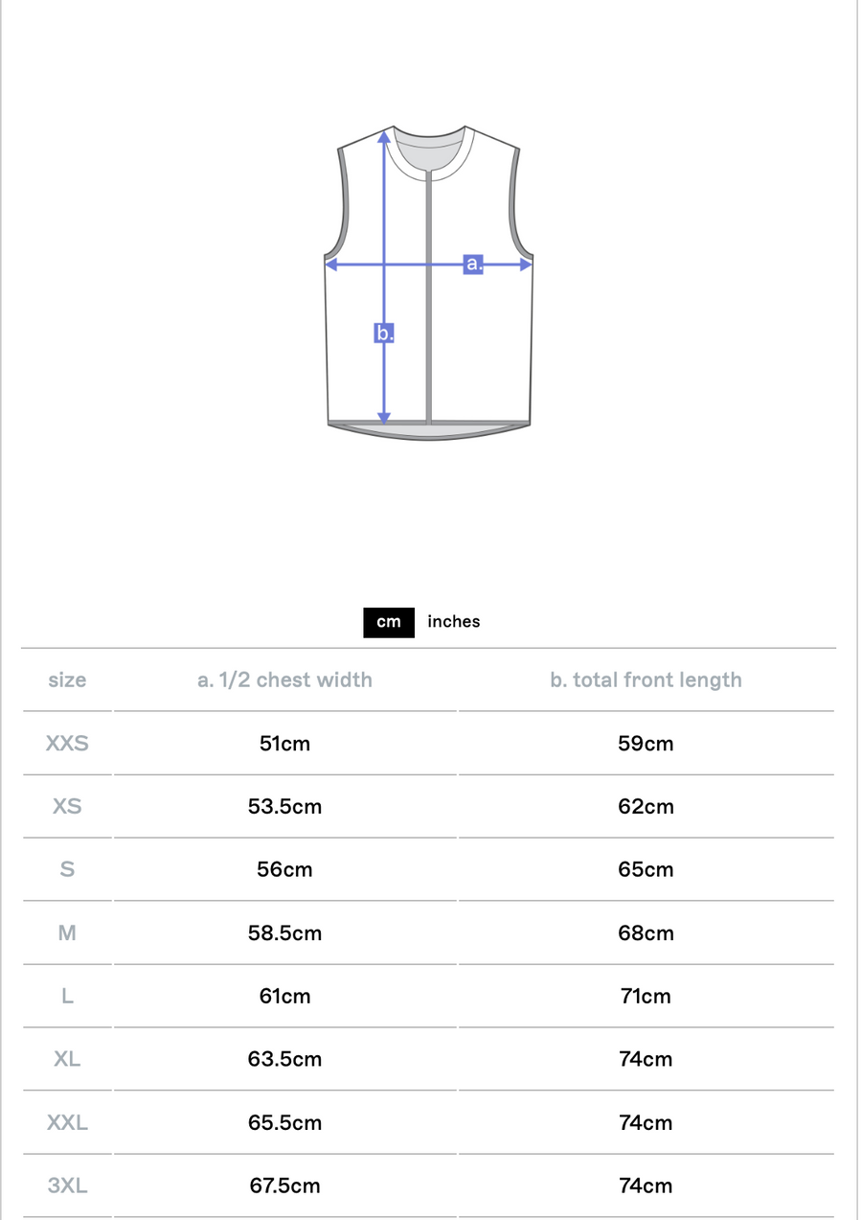Select the XXS size row label
The image size is (862, 1220).
[67, 744]
